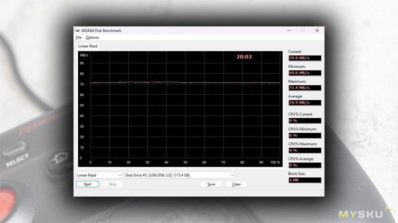The image size is (398, 223).
Task: Open the Options menu
Action: coord(92,38)
